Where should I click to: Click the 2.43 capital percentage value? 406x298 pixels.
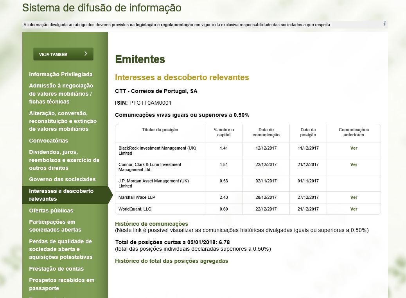tap(224, 197)
